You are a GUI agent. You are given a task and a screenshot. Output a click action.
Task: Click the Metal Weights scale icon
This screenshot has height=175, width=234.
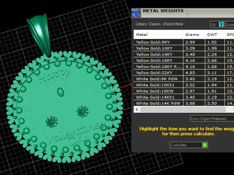pos(136,13)
